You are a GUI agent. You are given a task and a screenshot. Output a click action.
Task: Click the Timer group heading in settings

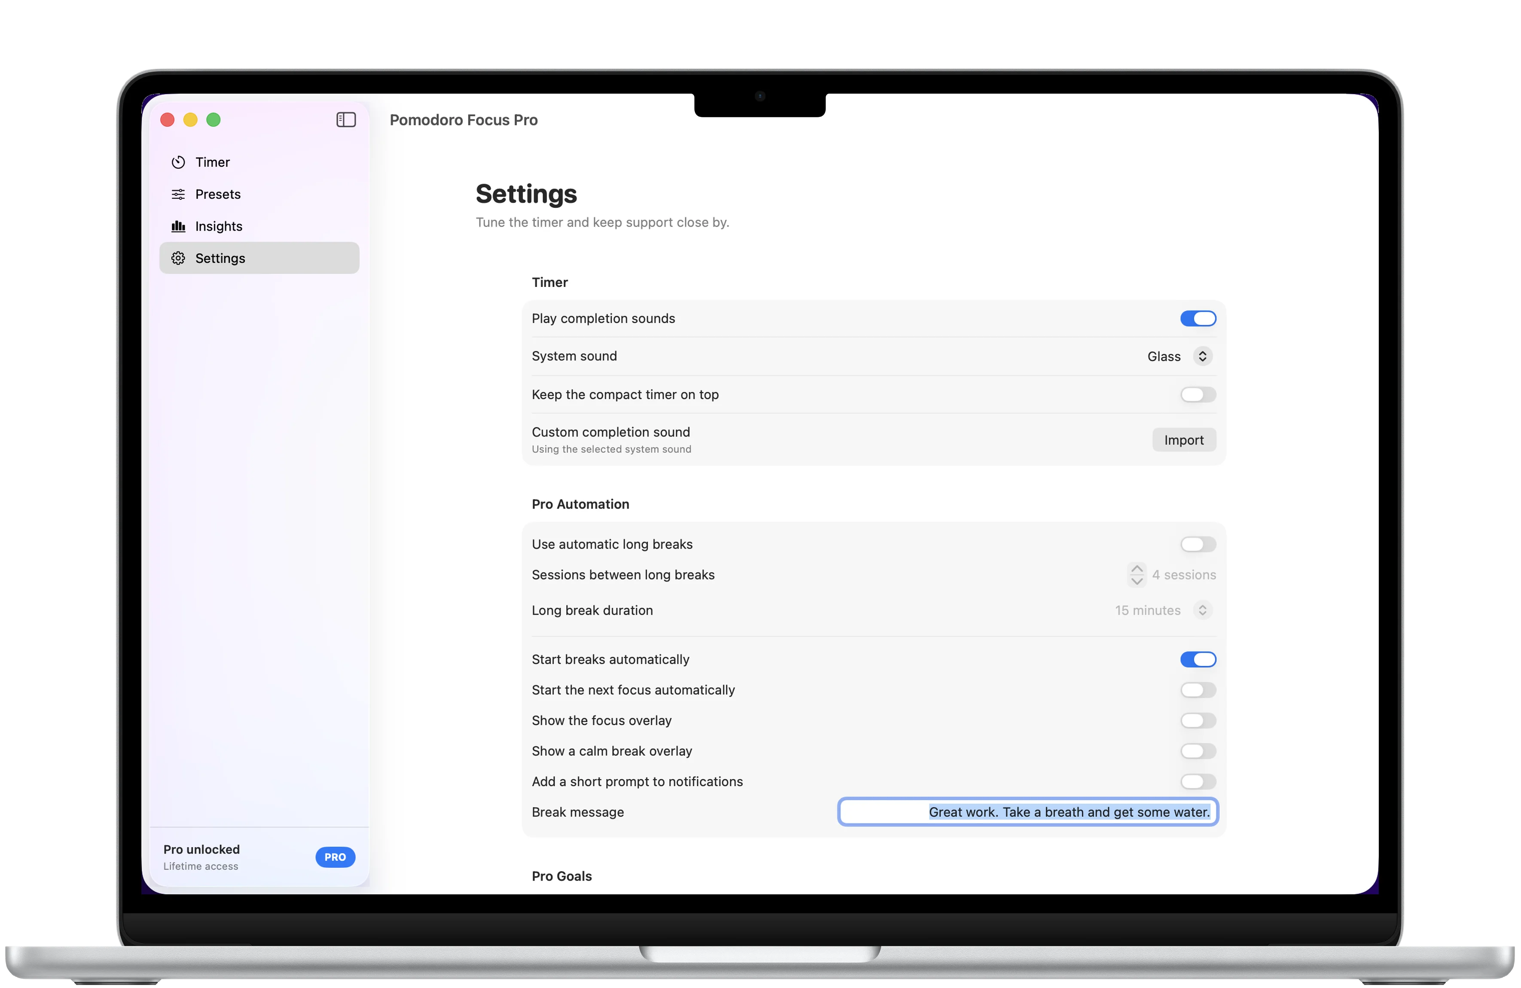click(550, 282)
